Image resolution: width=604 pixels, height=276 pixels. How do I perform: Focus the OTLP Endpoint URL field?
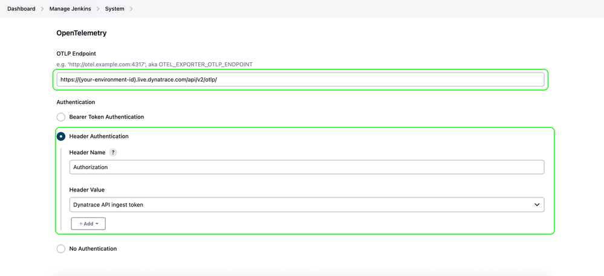[300, 79]
